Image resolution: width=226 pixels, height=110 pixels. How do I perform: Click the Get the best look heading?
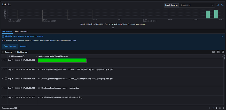pyautogui.click(x=24, y=36)
